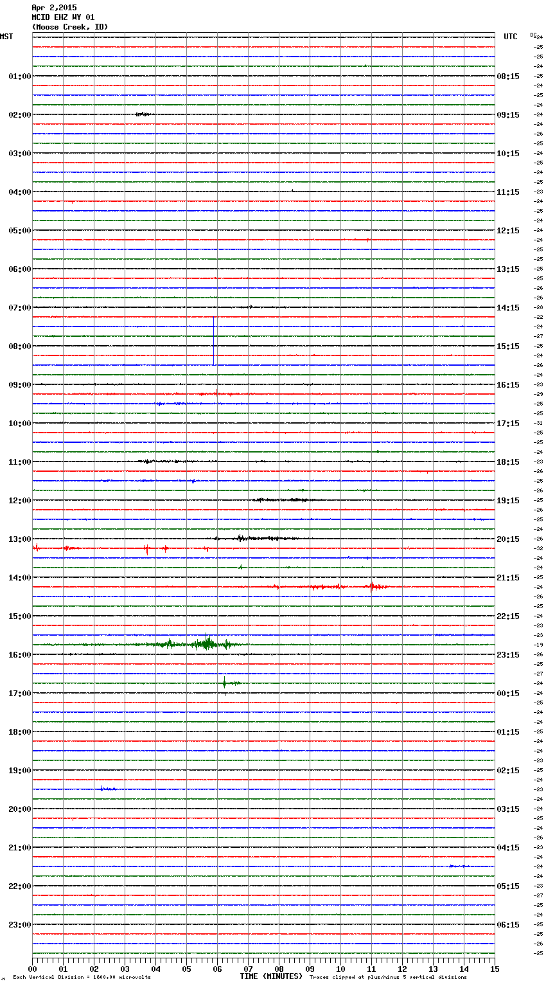Screen dimensions: 546x986
Task: Click the 11:15 UTC time label
Action: click(x=508, y=192)
